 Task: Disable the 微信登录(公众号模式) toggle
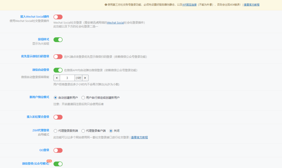58,164
